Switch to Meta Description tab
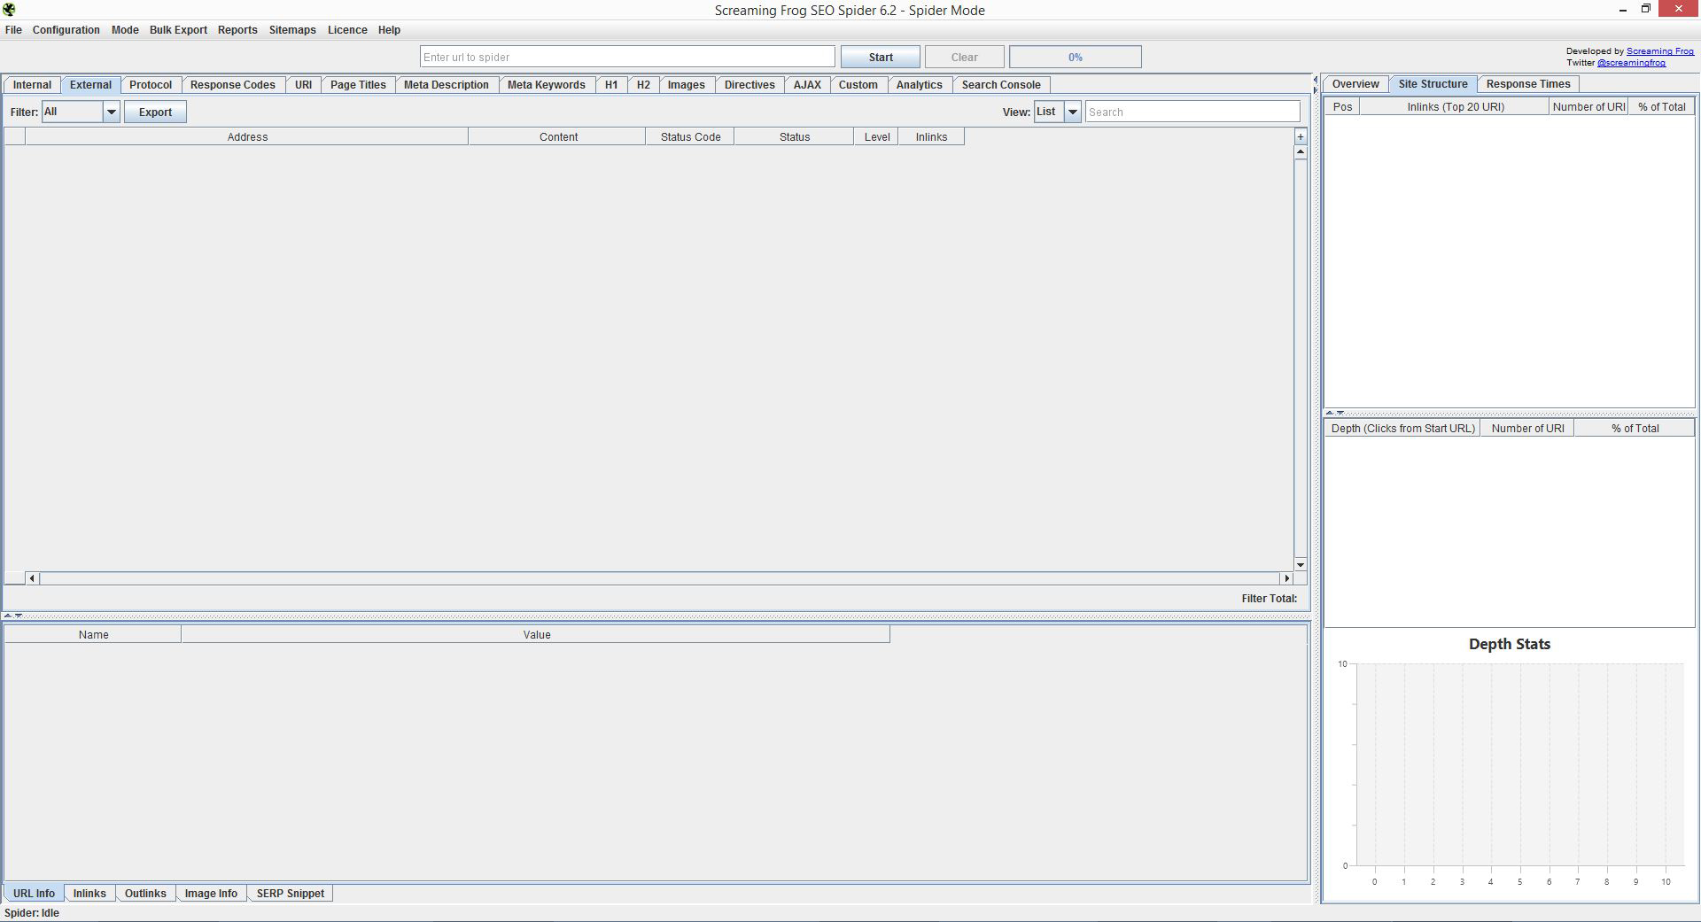The height and width of the screenshot is (922, 1701). 447,85
